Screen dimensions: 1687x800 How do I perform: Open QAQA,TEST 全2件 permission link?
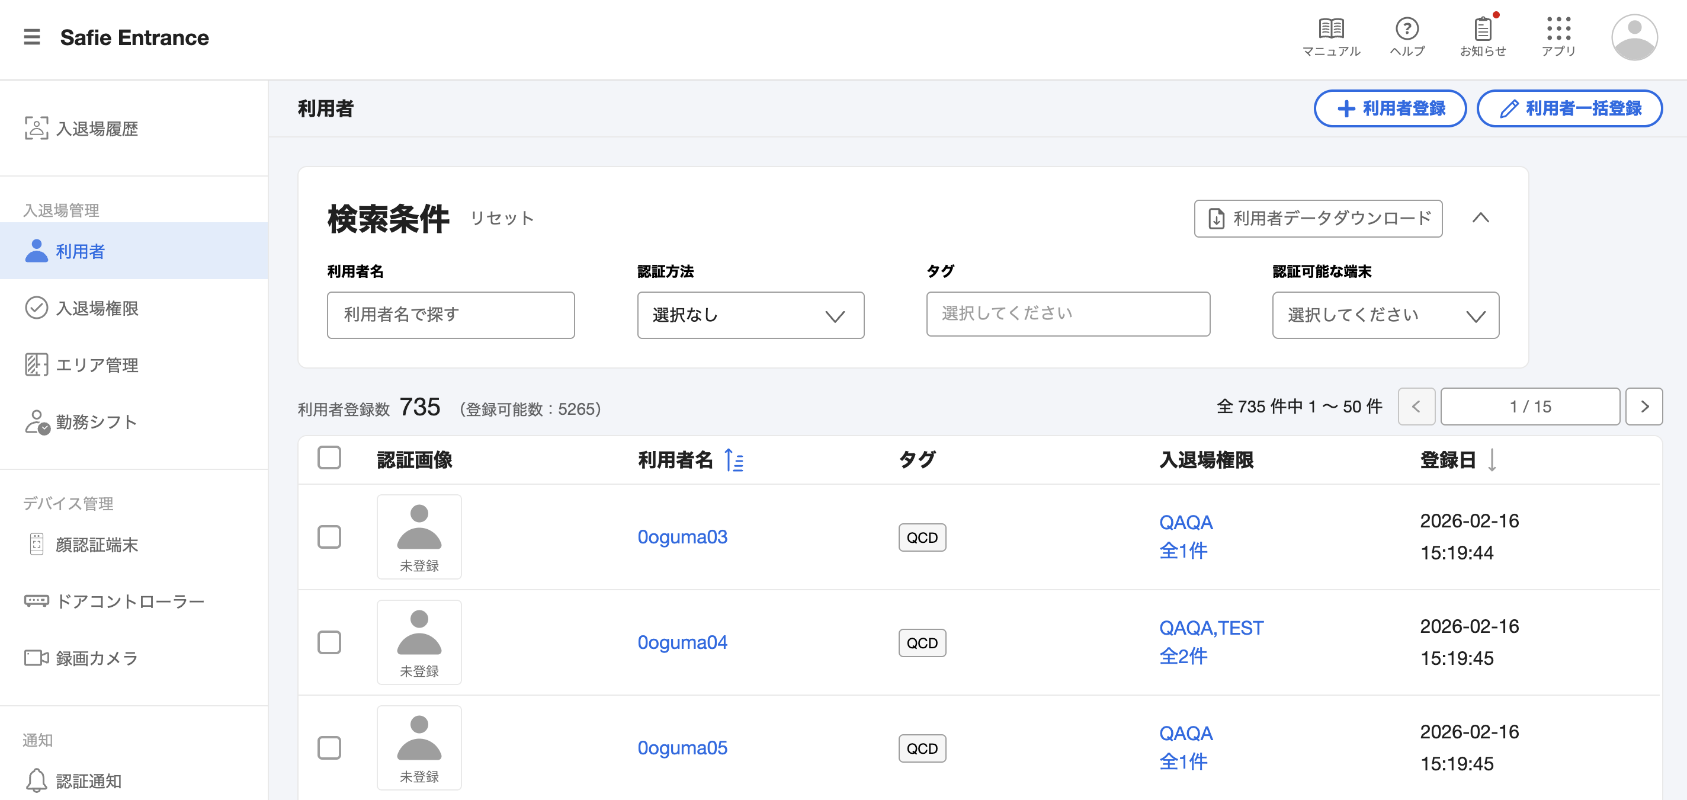1211,642
